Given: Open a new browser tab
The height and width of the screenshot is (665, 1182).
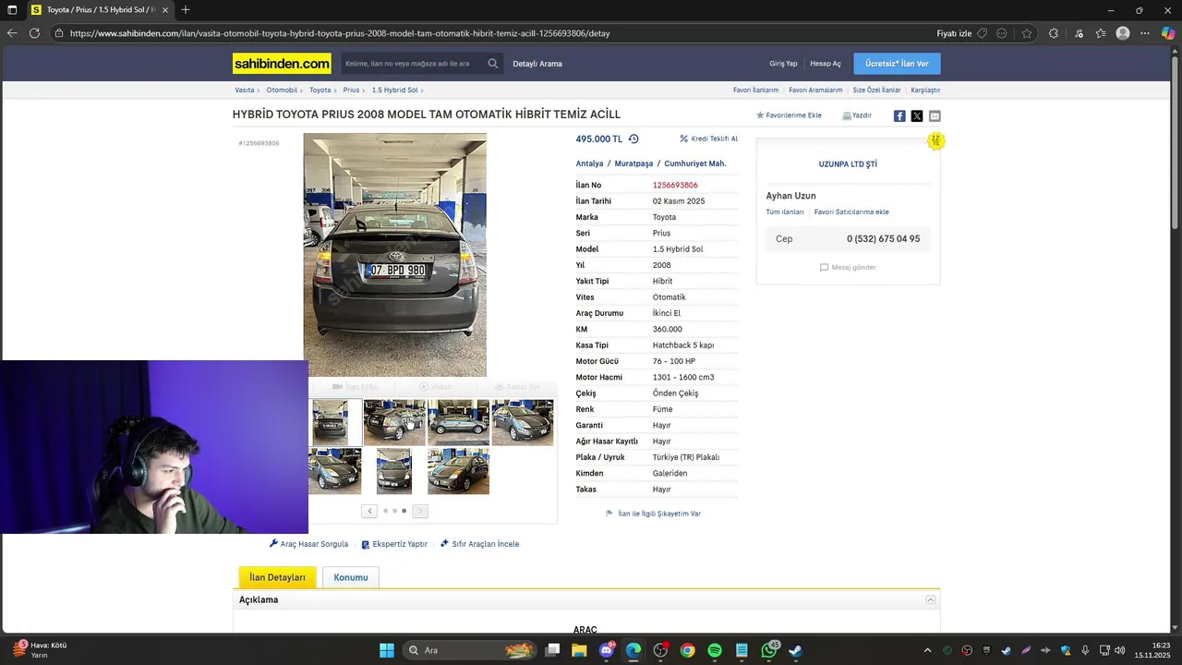Looking at the screenshot, I should 186,10.
